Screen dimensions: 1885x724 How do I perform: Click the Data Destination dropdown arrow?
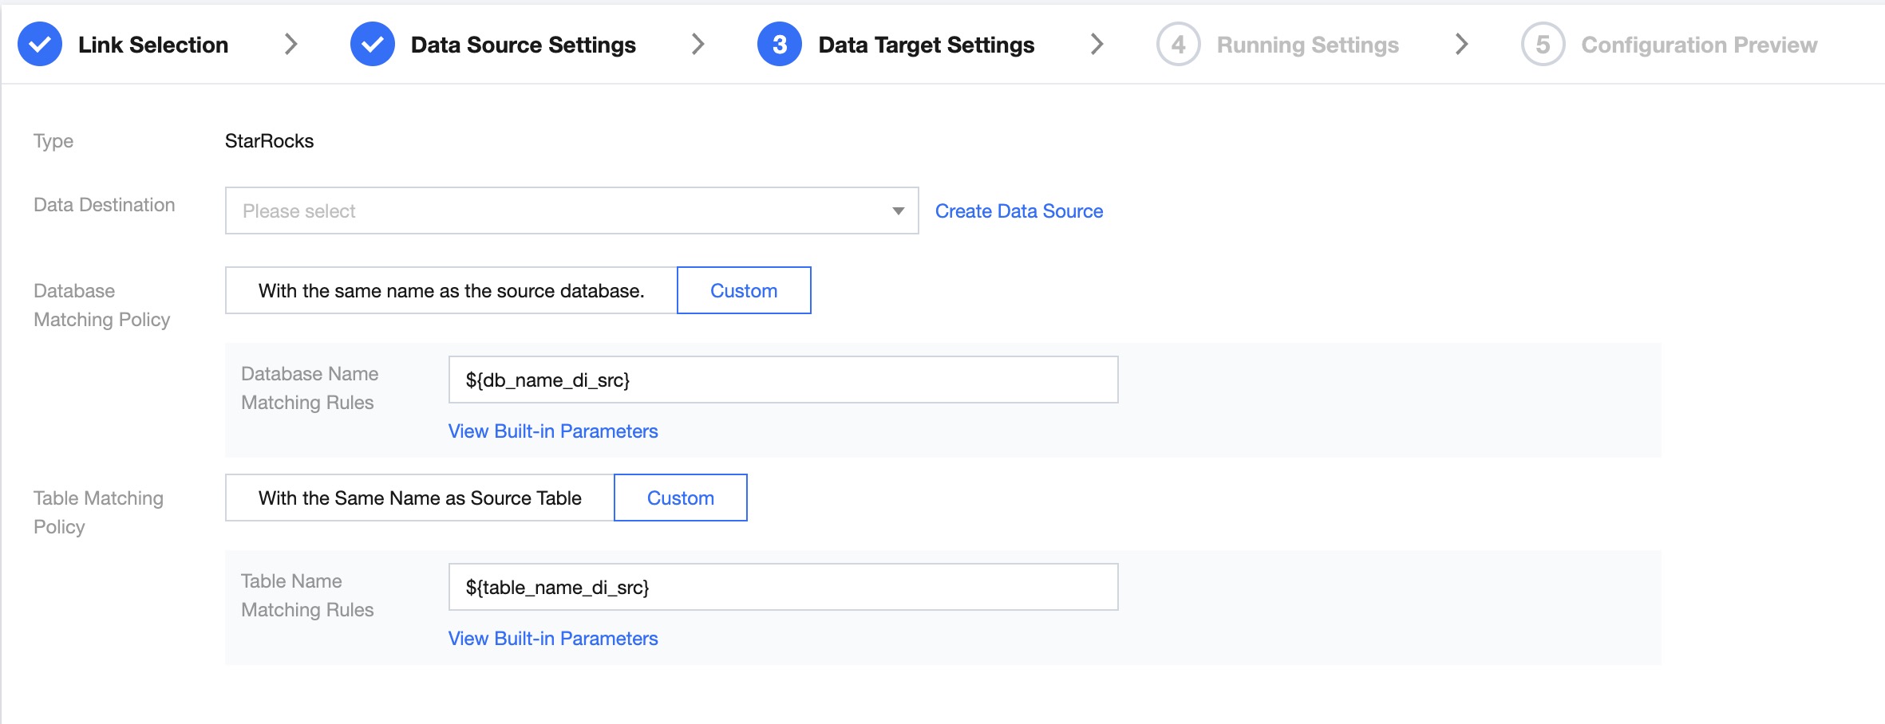[898, 211]
